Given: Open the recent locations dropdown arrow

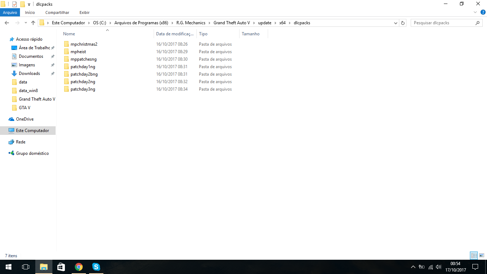Looking at the screenshot, I should point(26,23).
